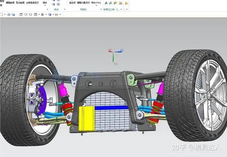
Task: Click the selection rectangle tool icon
Action: (x=1, y=14)
